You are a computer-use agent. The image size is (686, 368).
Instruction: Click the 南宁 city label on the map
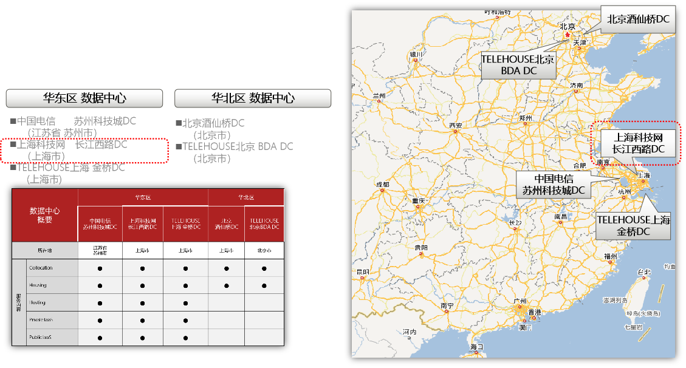(x=447, y=305)
